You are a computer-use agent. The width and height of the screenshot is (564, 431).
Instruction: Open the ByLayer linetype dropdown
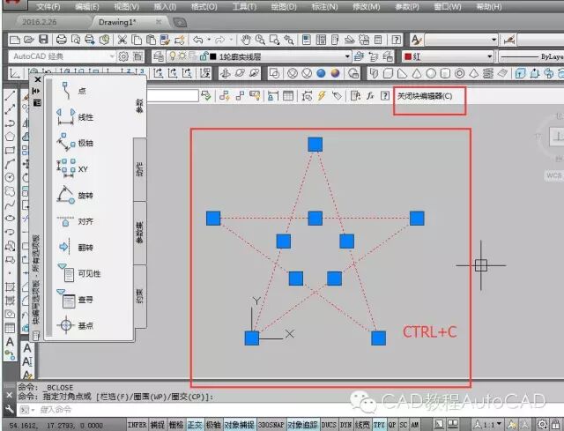tap(531, 56)
